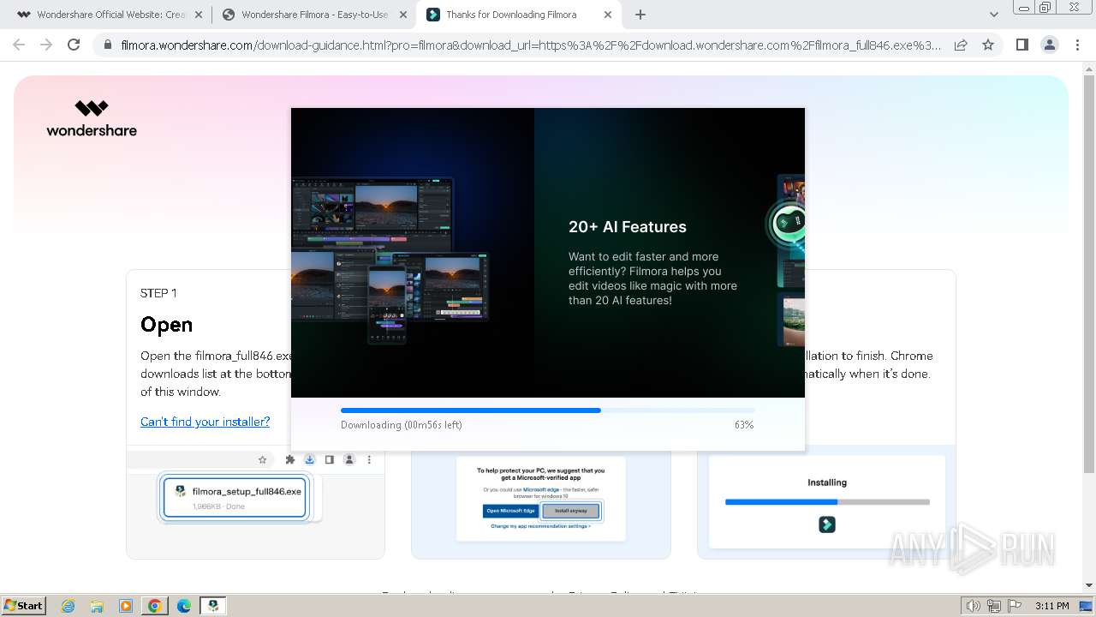Bookmark this page with star

[x=988, y=45]
